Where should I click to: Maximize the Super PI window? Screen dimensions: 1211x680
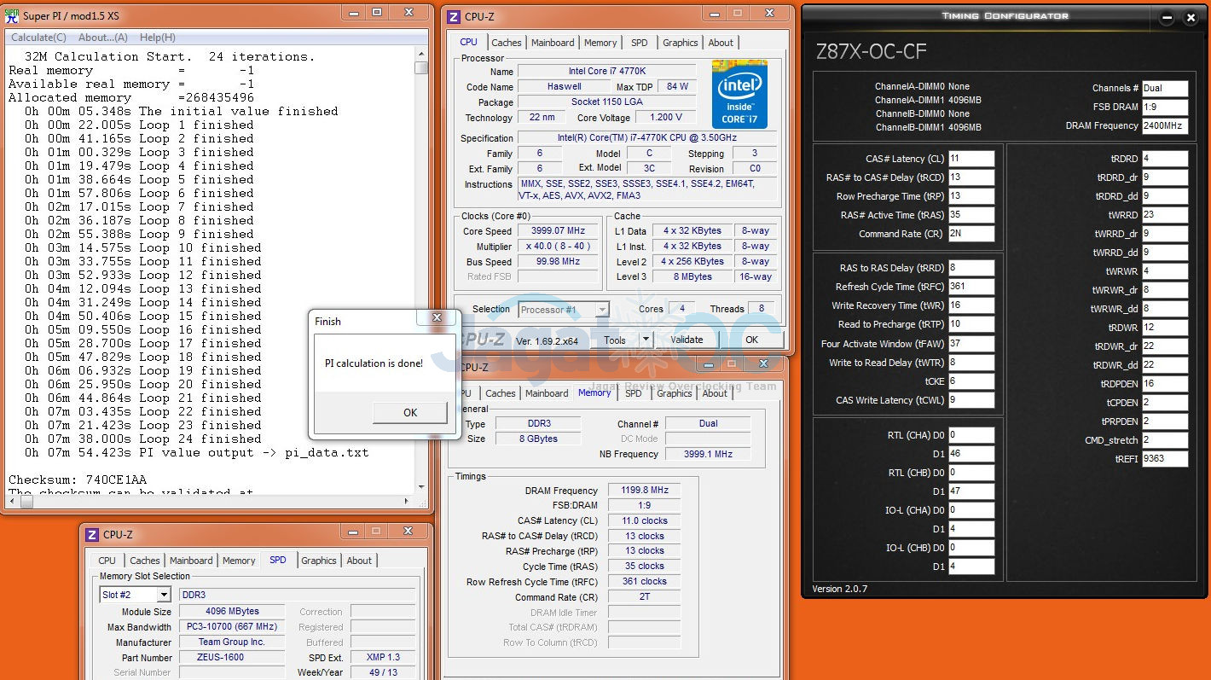click(x=376, y=13)
